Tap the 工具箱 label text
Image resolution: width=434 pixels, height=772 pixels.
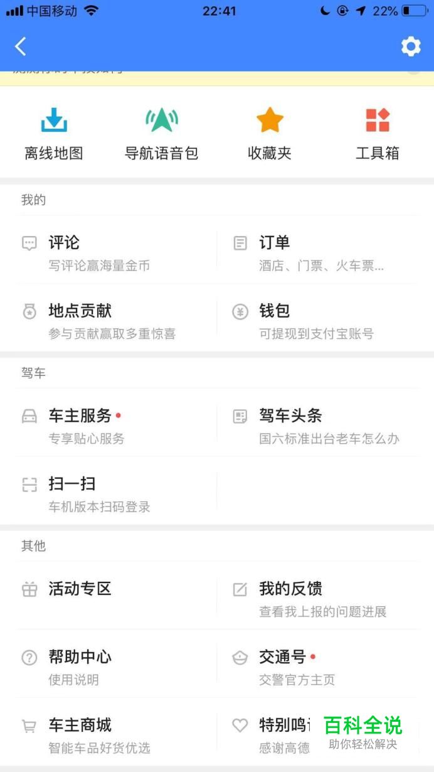point(378,153)
